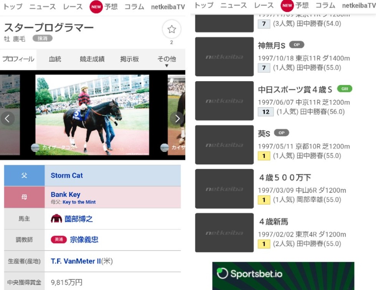Go to トップ in left navigation
The width and height of the screenshot is (376, 290).
[x=13, y=7]
